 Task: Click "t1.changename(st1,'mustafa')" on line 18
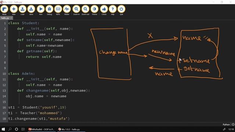[x=39, y=119]
